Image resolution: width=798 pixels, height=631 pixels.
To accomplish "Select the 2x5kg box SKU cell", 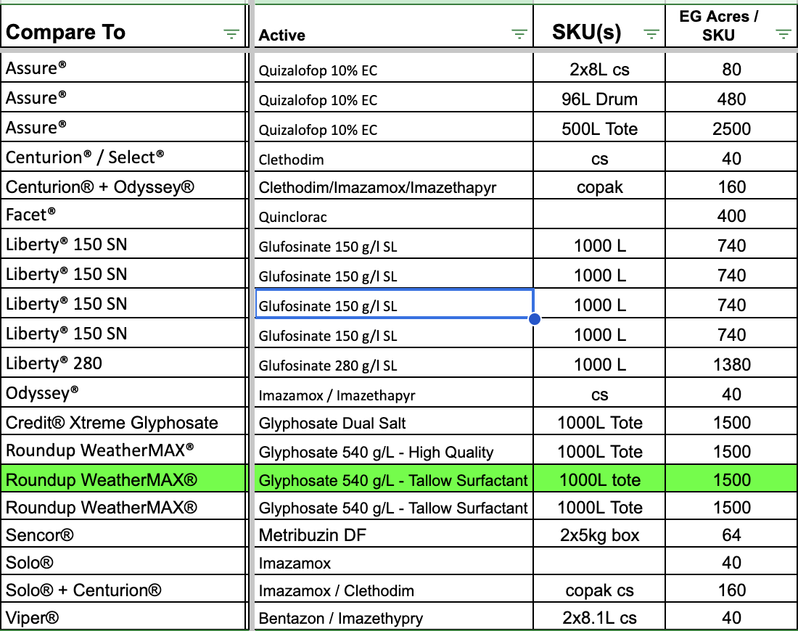I will pyautogui.click(x=599, y=536).
